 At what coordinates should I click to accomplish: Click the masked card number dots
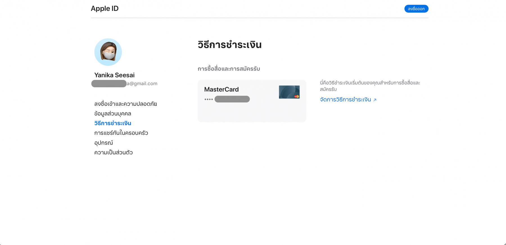(209, 99)
